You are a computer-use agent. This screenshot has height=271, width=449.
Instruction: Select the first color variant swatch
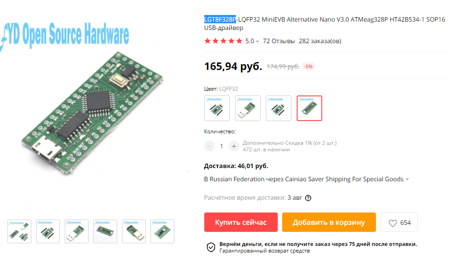(217, 108)
